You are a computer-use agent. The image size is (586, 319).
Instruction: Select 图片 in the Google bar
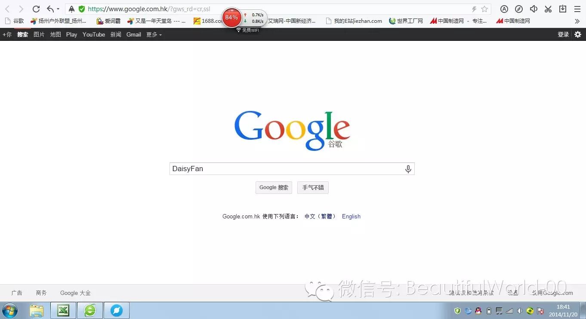click(x=39, y=34)
